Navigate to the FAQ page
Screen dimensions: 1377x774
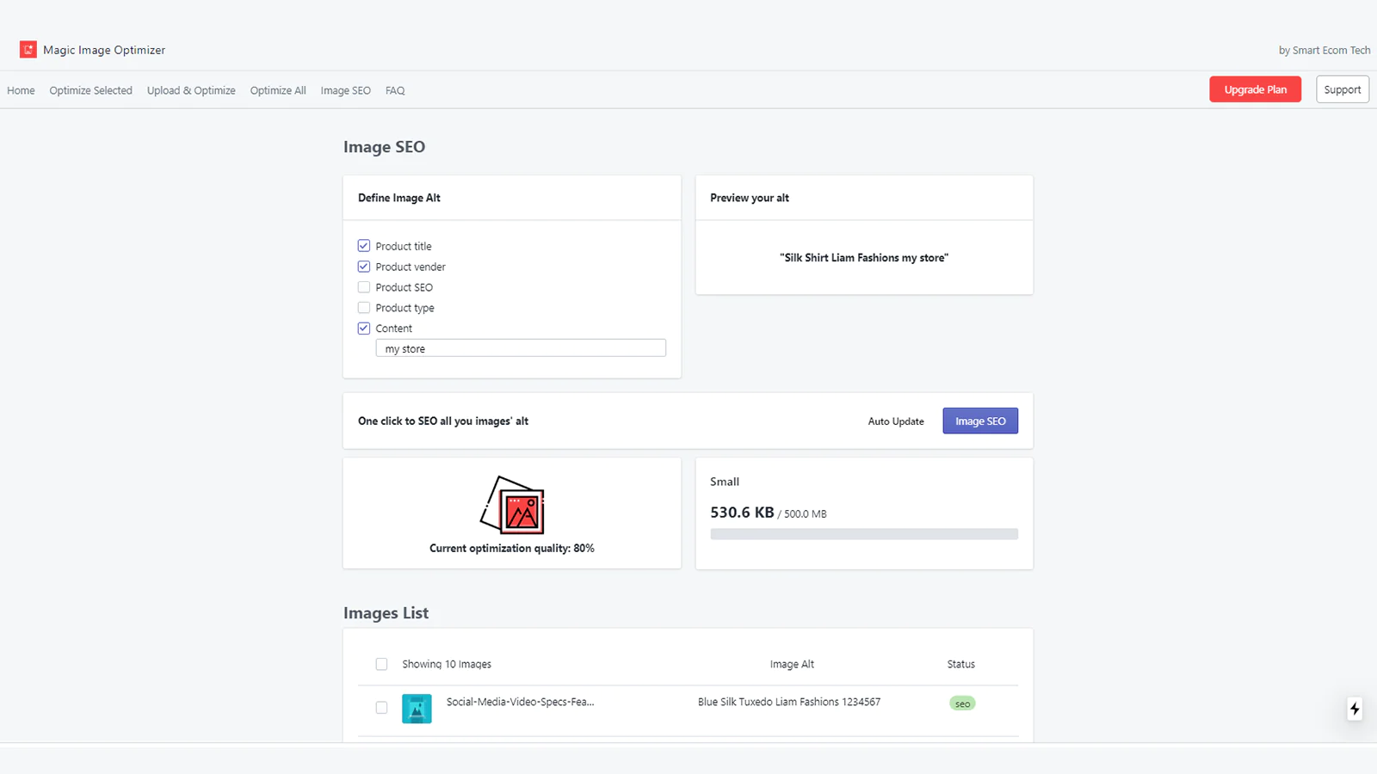pyautogui.click(x=394, y=90)
